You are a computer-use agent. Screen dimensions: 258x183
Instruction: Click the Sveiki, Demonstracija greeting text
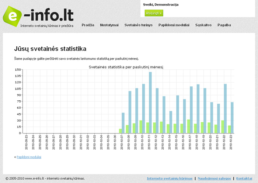click(x=161, y=4)
